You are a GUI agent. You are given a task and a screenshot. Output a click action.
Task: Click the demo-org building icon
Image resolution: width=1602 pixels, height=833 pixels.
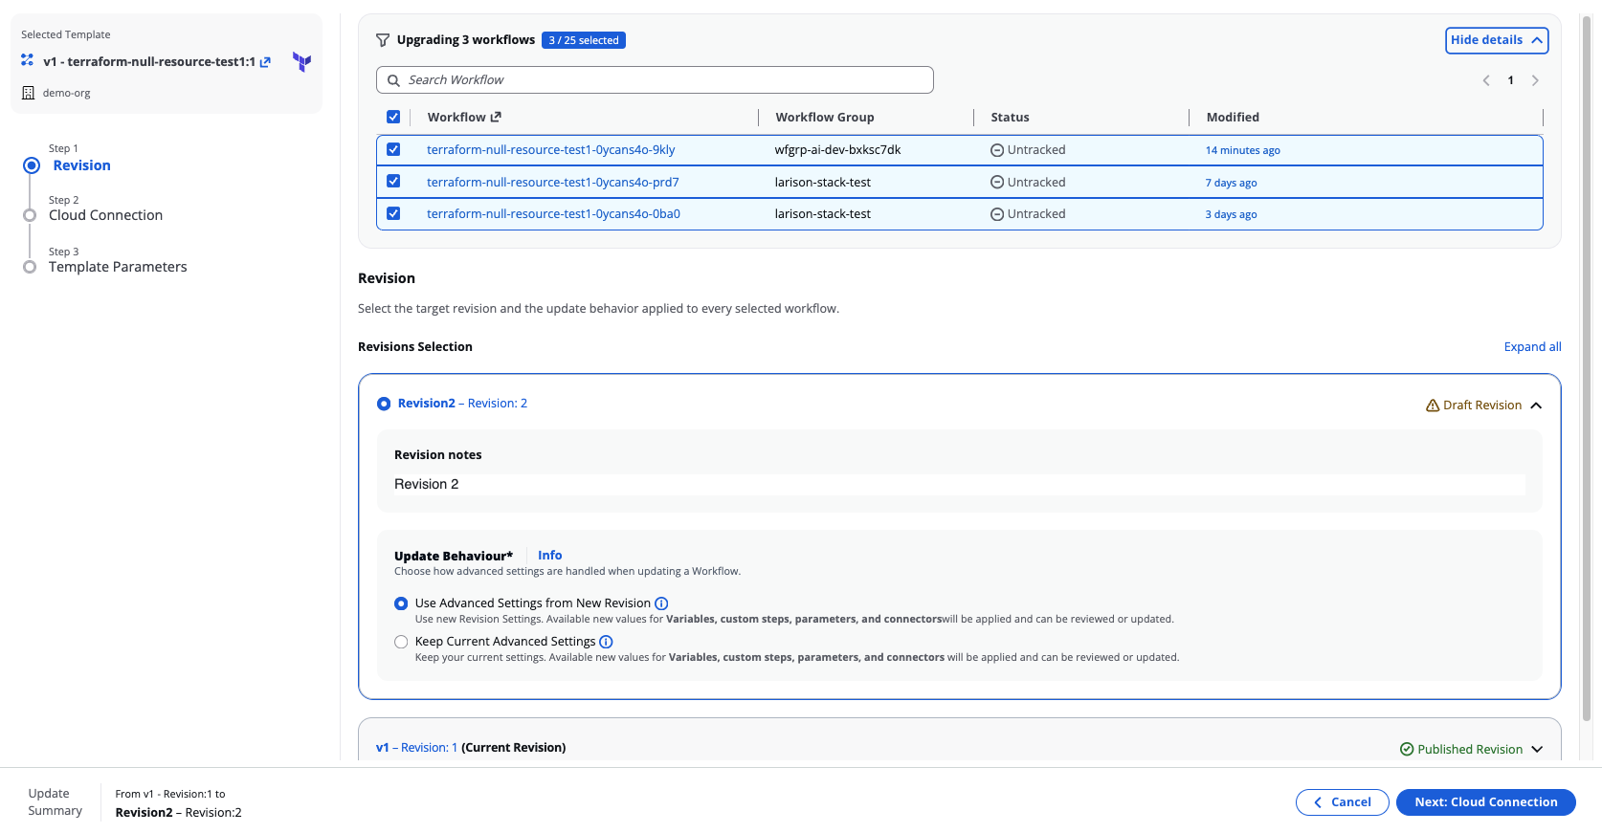point(28,93)
